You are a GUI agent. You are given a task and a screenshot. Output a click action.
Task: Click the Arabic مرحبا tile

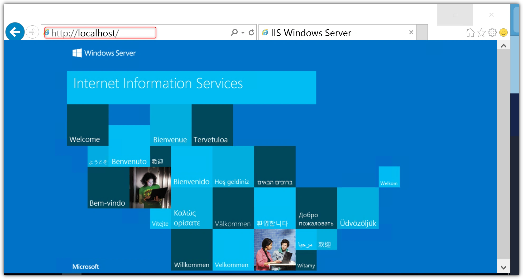306,239
